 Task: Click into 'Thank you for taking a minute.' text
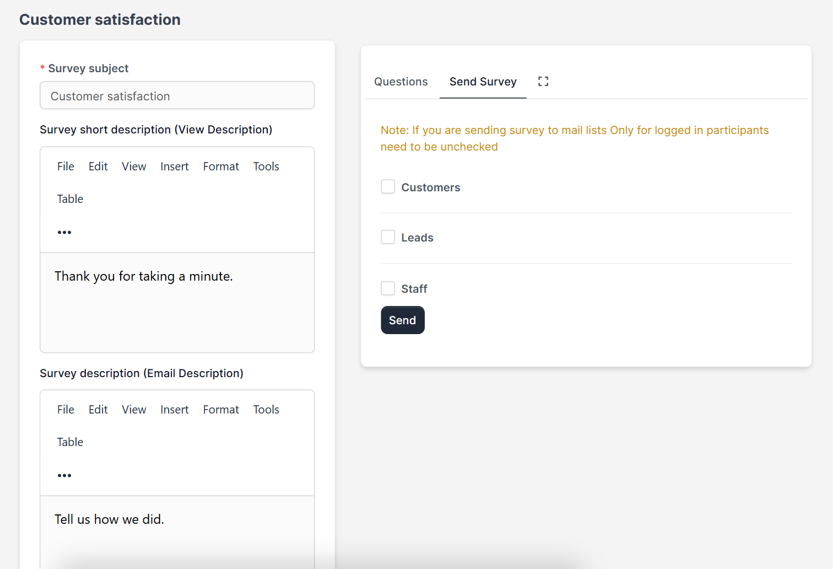click(x=144, y=276)
